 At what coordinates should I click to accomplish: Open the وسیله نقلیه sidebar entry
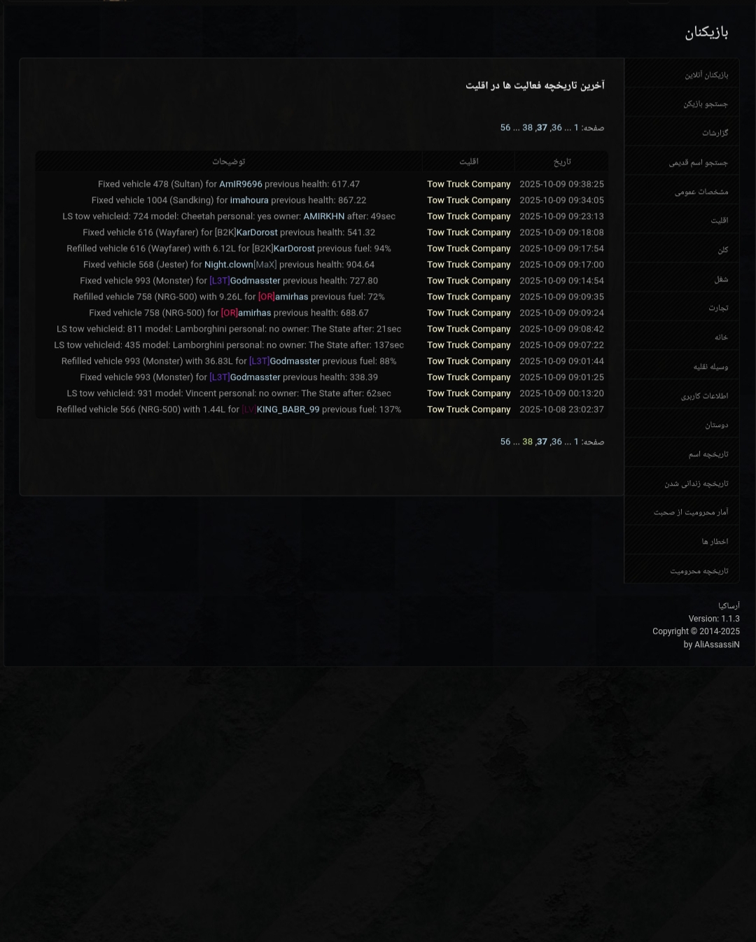(x=710, y=367)
